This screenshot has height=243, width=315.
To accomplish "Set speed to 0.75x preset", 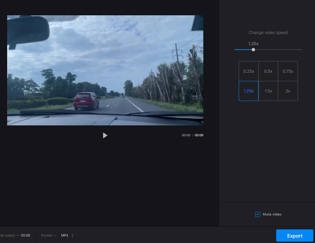I will [x=288, y=71].
